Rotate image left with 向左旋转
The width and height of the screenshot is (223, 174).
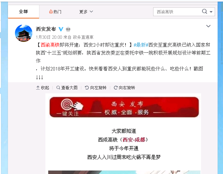click(x=96, y=88)
